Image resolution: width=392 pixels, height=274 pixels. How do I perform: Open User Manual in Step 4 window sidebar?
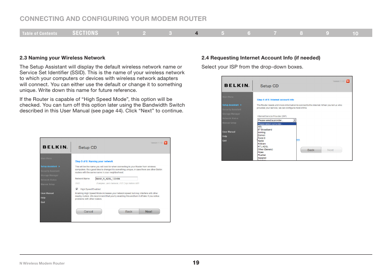[x=229, y=132]
